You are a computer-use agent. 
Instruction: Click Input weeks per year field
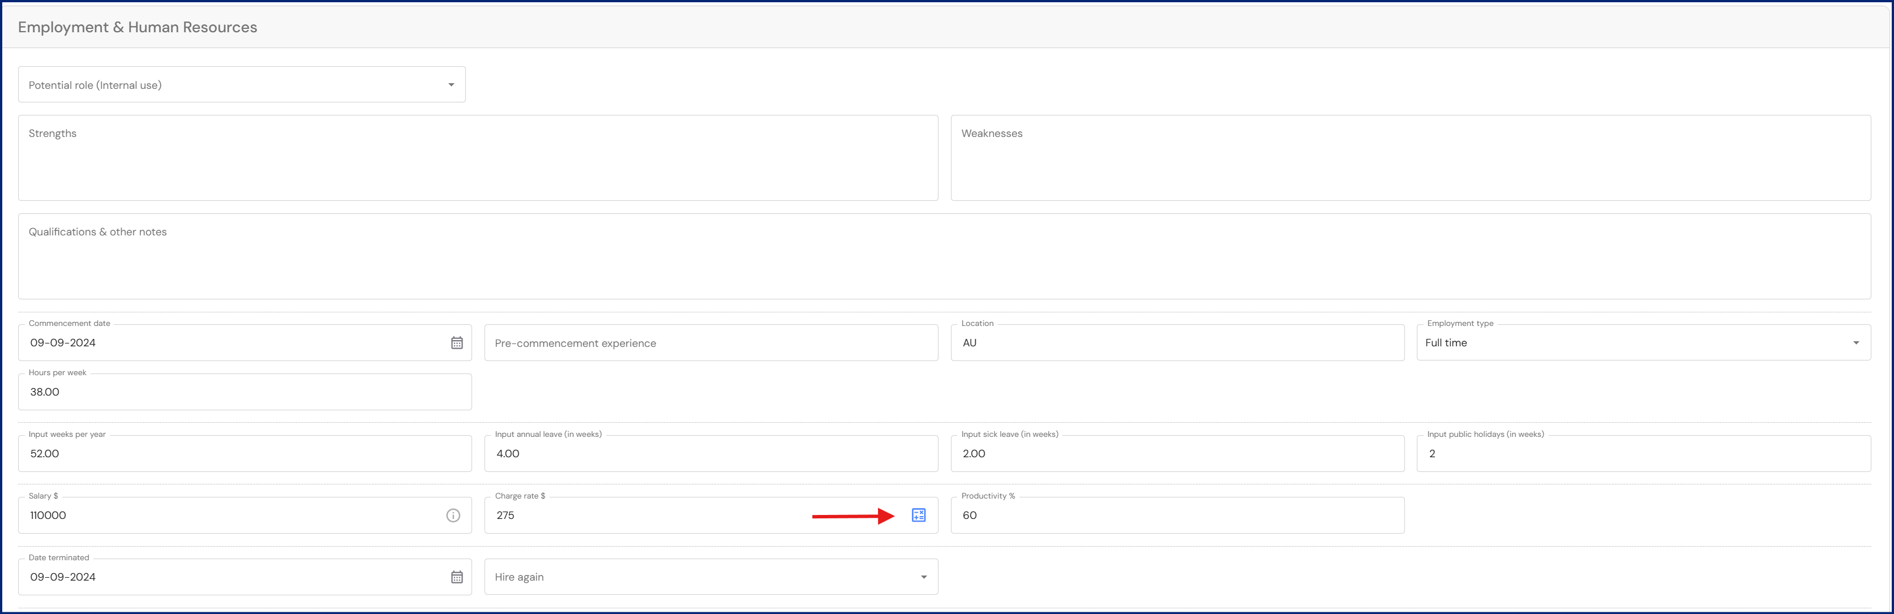(244, 454)
